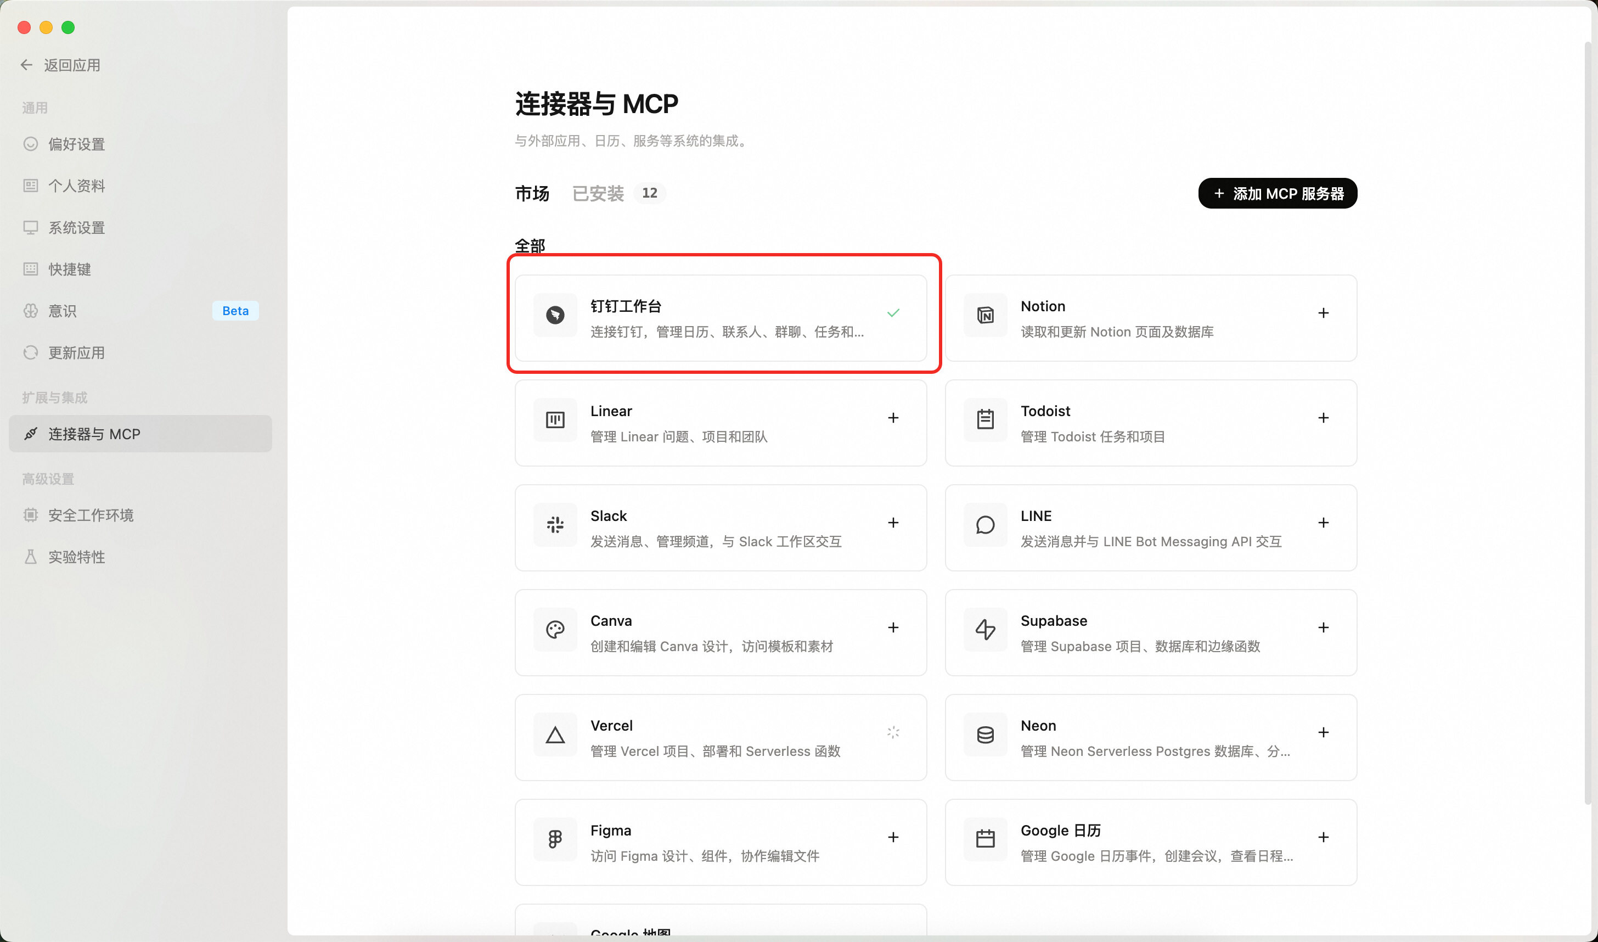
Task: Click the blue Beta badge
Action: (235, 311)
